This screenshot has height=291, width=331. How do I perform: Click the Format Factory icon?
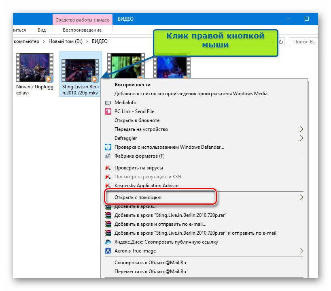tap(108, 156)
